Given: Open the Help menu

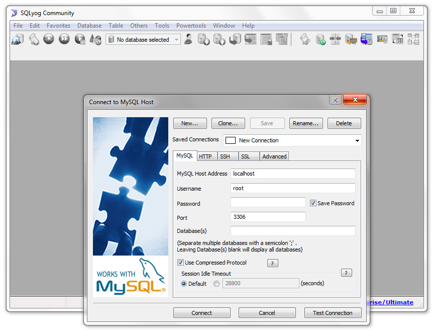Looking at the screenshot, I should [x=248, y=26].
